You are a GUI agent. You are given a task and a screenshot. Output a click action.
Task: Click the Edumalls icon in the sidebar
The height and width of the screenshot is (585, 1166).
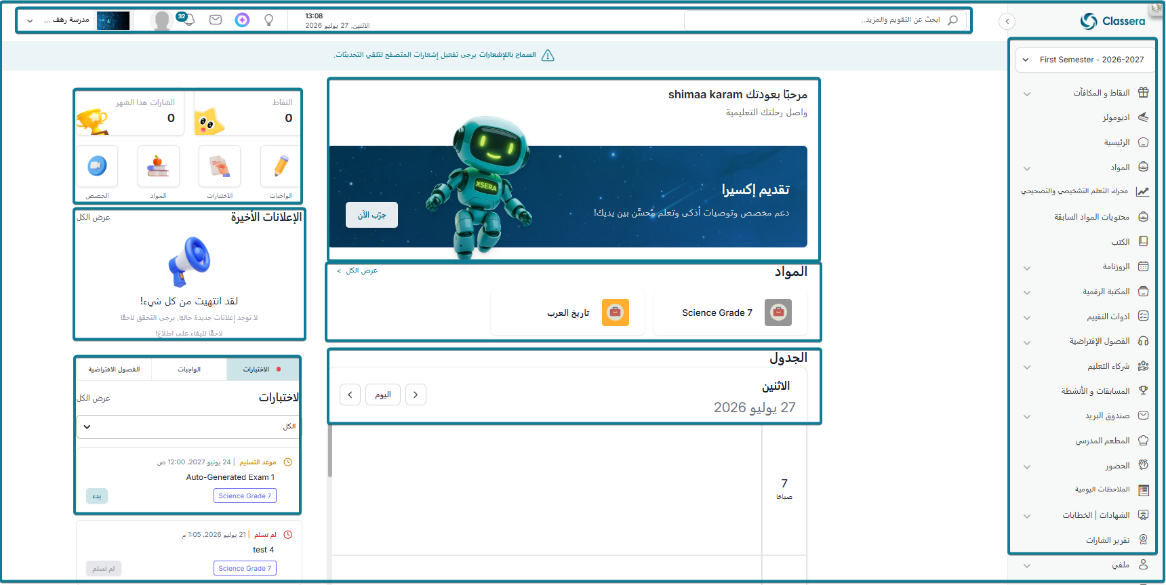point(1143,117)
